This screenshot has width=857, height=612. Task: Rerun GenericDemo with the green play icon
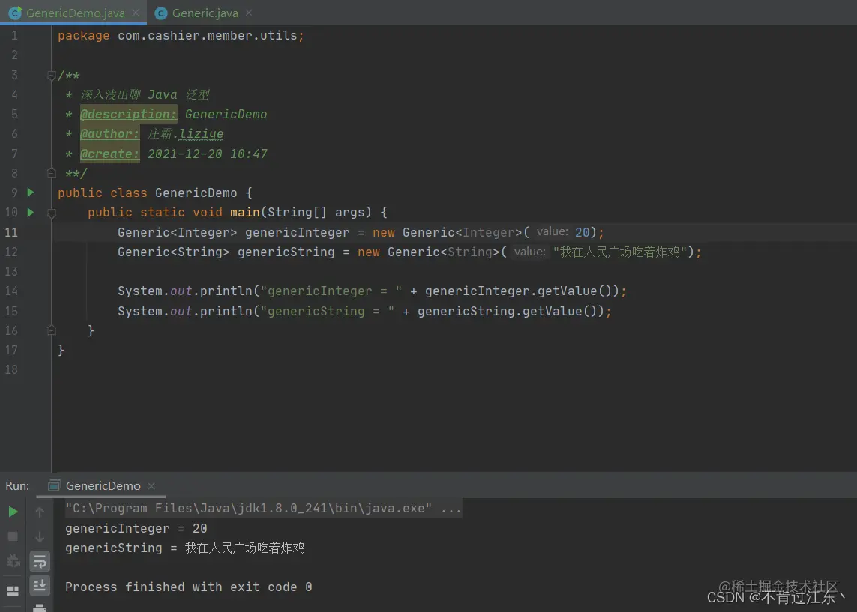(13, 512)
